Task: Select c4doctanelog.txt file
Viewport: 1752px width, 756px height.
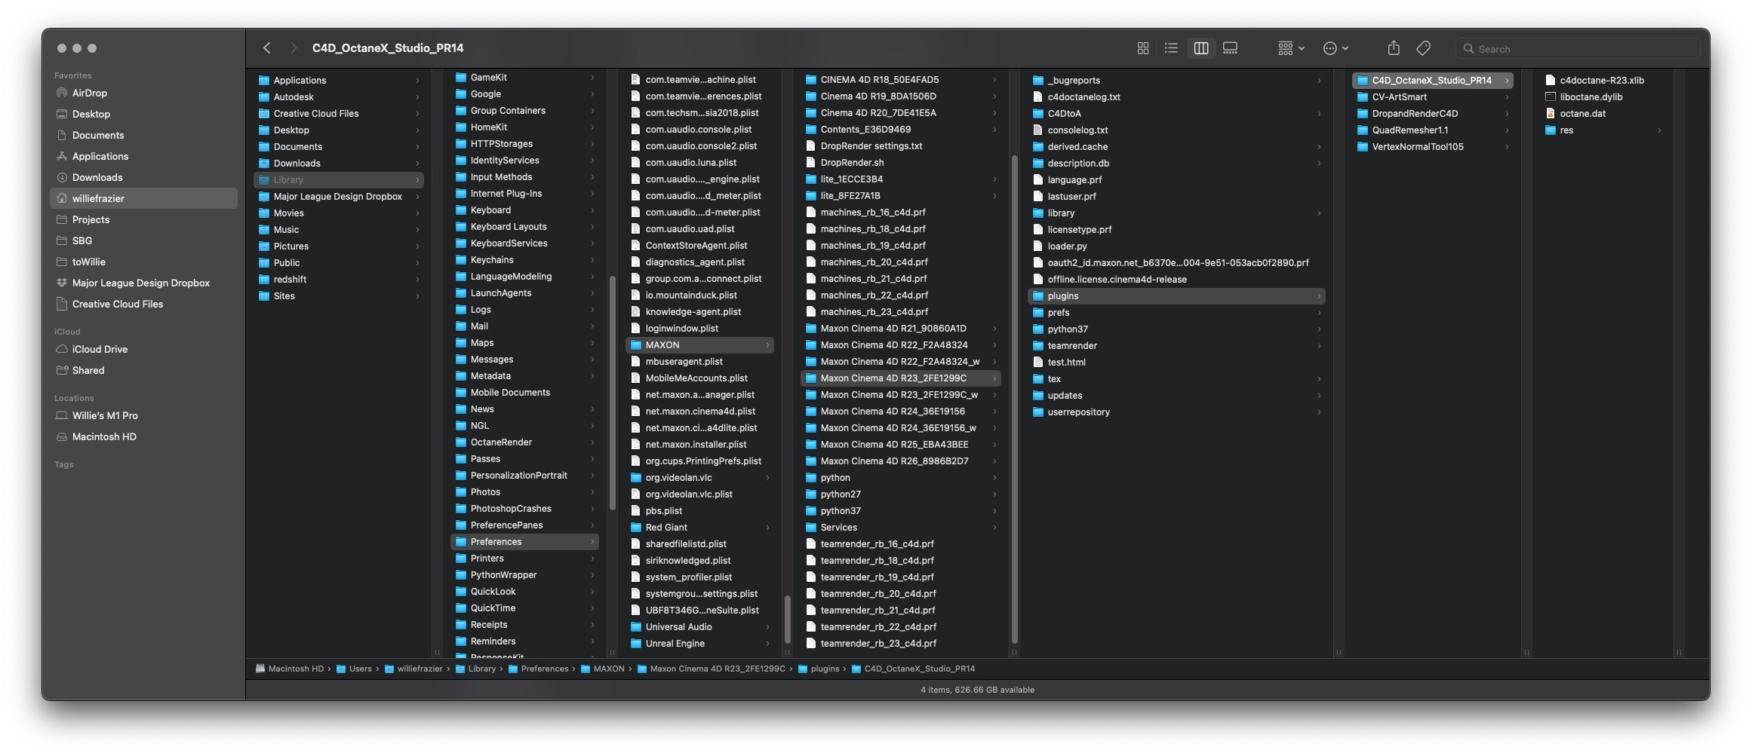Action: (1176, 97)
